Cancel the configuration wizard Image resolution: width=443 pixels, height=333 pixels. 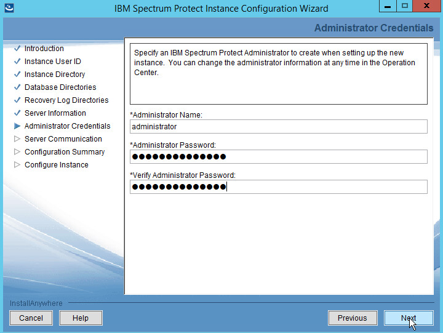click(31, 318)
